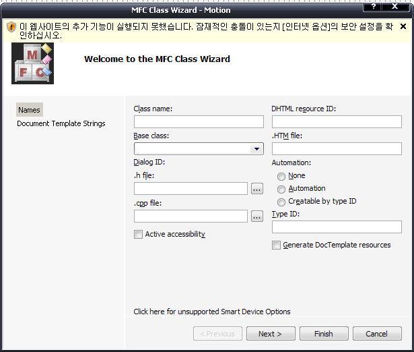Browse for the .h file location
The height and width of the screenshot is (352, 414).
[x=257, y=189]
